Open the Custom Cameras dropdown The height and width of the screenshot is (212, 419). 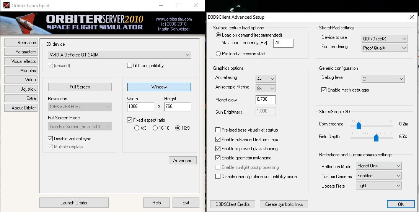[x=379, y=176]
